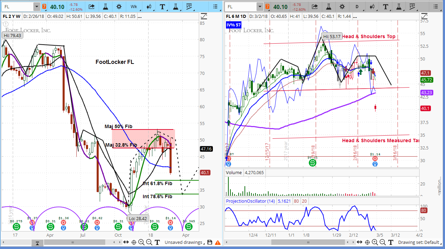Viewport: 445px width, 249px height.
Task: Select Int 78.6% Fib label
Action: point(158,196)
